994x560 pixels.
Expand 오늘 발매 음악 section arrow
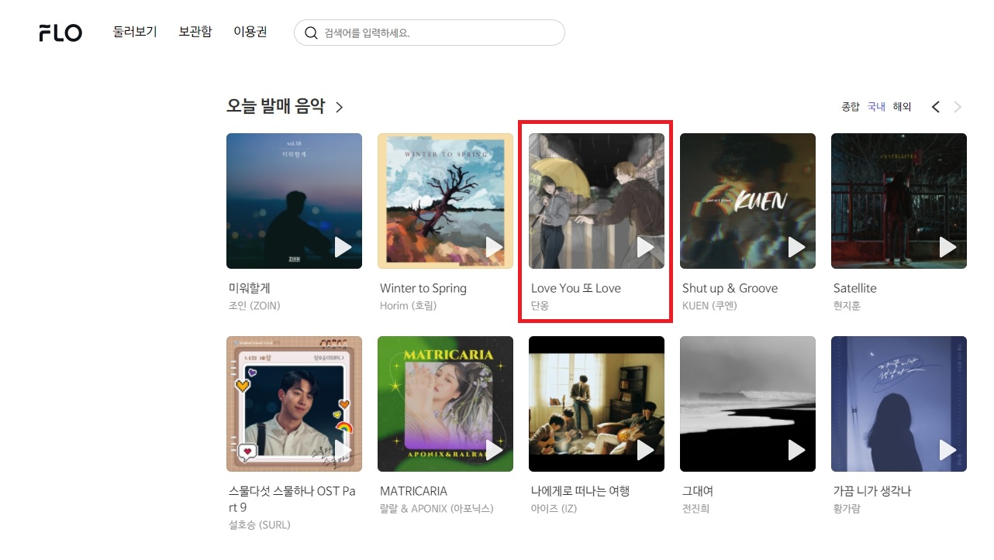[x=339, y=108]
